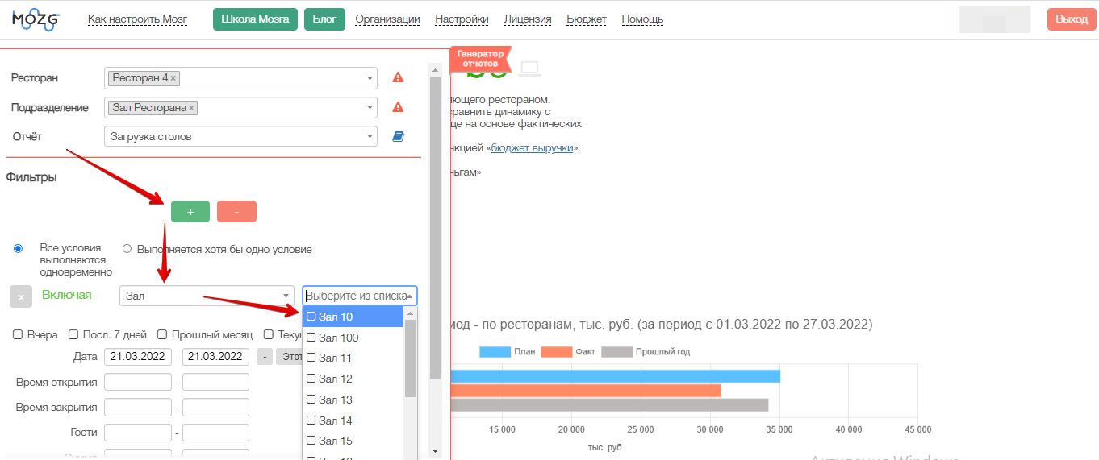Viewport: 1099px width, 460px height.
Task: Remove the Зал Ресторана tag
Action: tap(191, 108)
